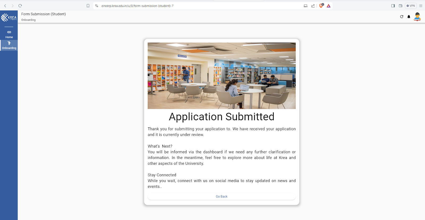Screen dimensions: 425x220
Task: Open the browser hamburger menu
Action: [x=421, y=6]
